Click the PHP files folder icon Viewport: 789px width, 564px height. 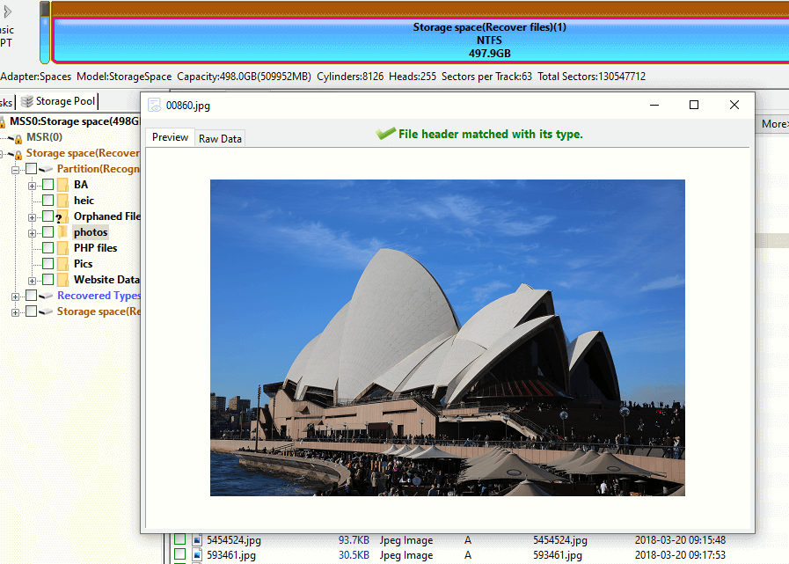62,248
